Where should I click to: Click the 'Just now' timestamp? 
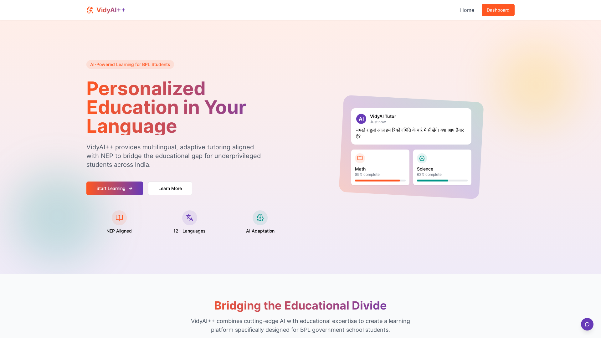pyautogui.click(x=378, y=122)
